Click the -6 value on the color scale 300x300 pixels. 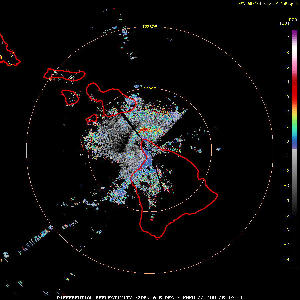point(286,230)
